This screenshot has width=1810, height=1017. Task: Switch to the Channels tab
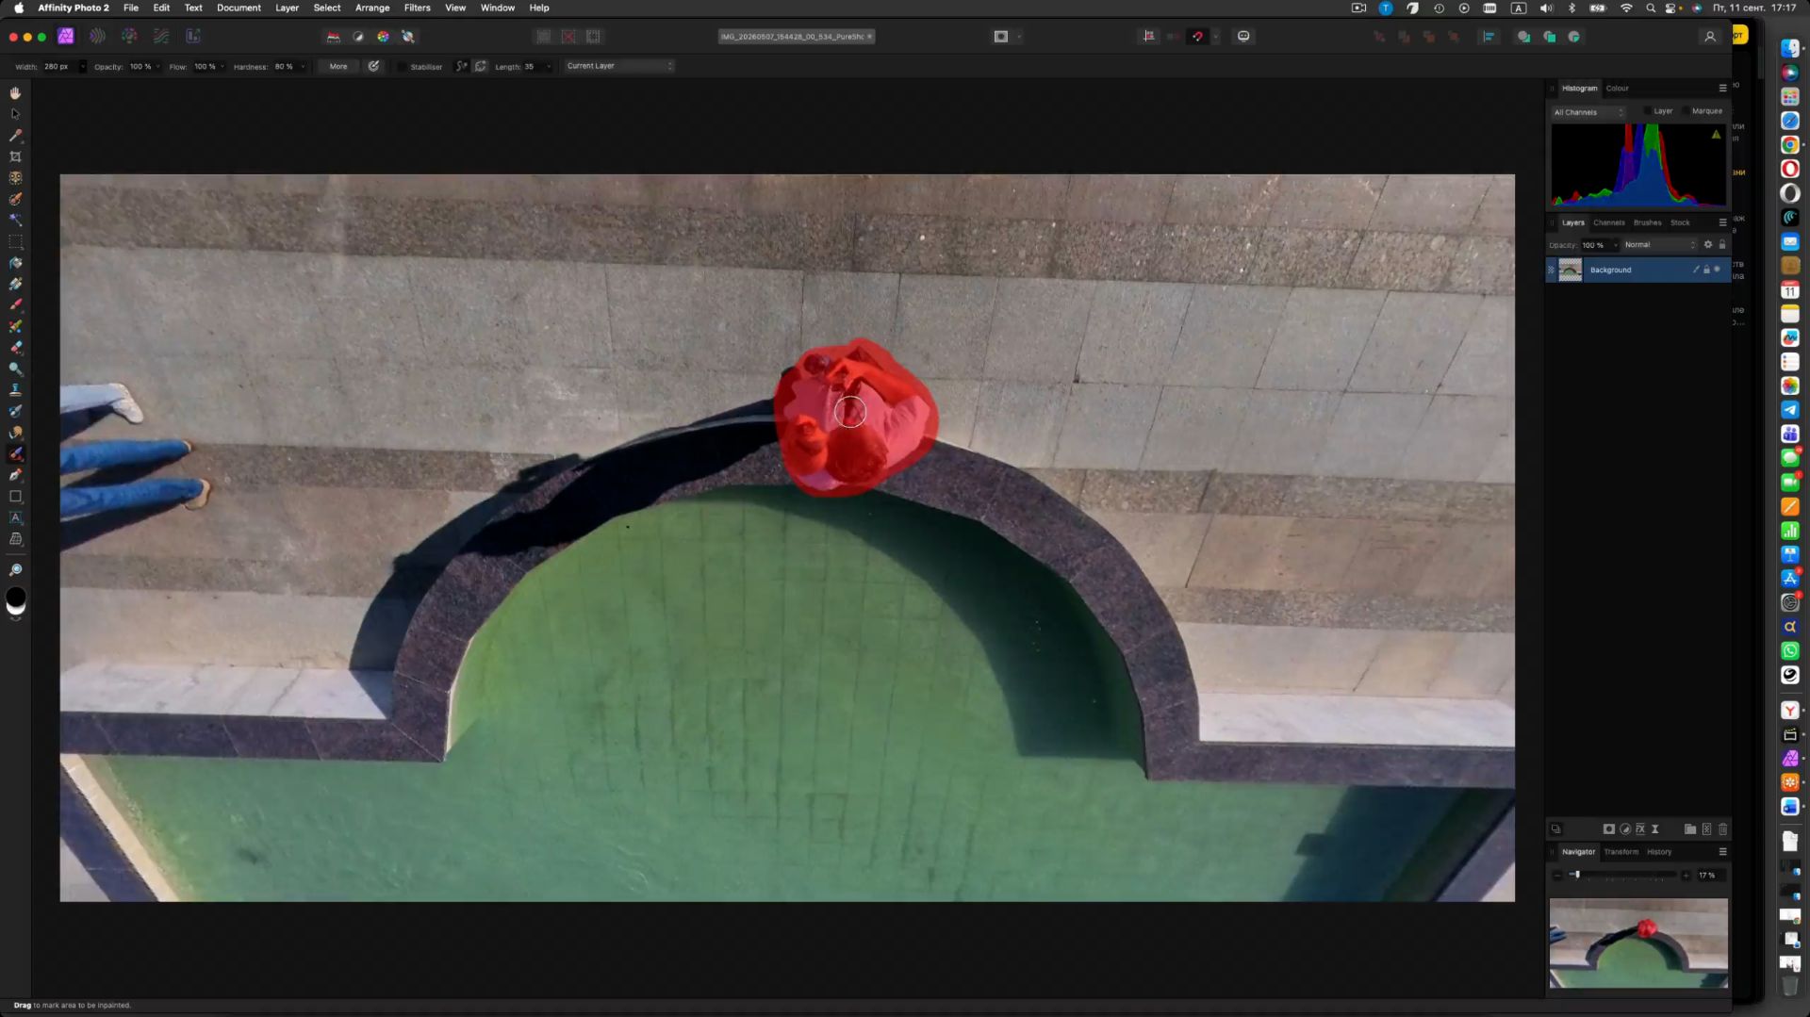coord(1608,223)
